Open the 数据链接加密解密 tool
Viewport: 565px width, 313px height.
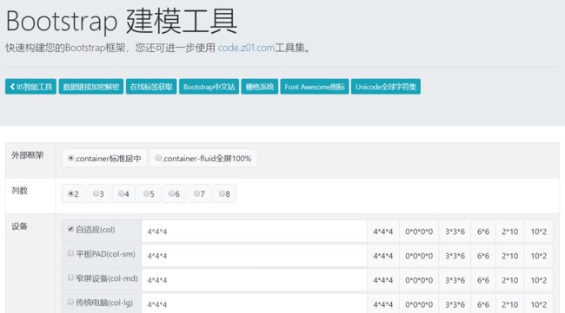[91, 87]
